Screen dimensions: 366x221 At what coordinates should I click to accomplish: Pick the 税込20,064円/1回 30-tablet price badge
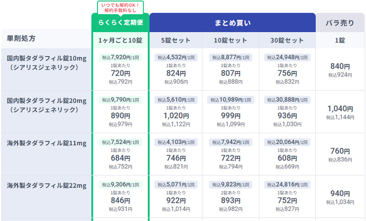287,142
